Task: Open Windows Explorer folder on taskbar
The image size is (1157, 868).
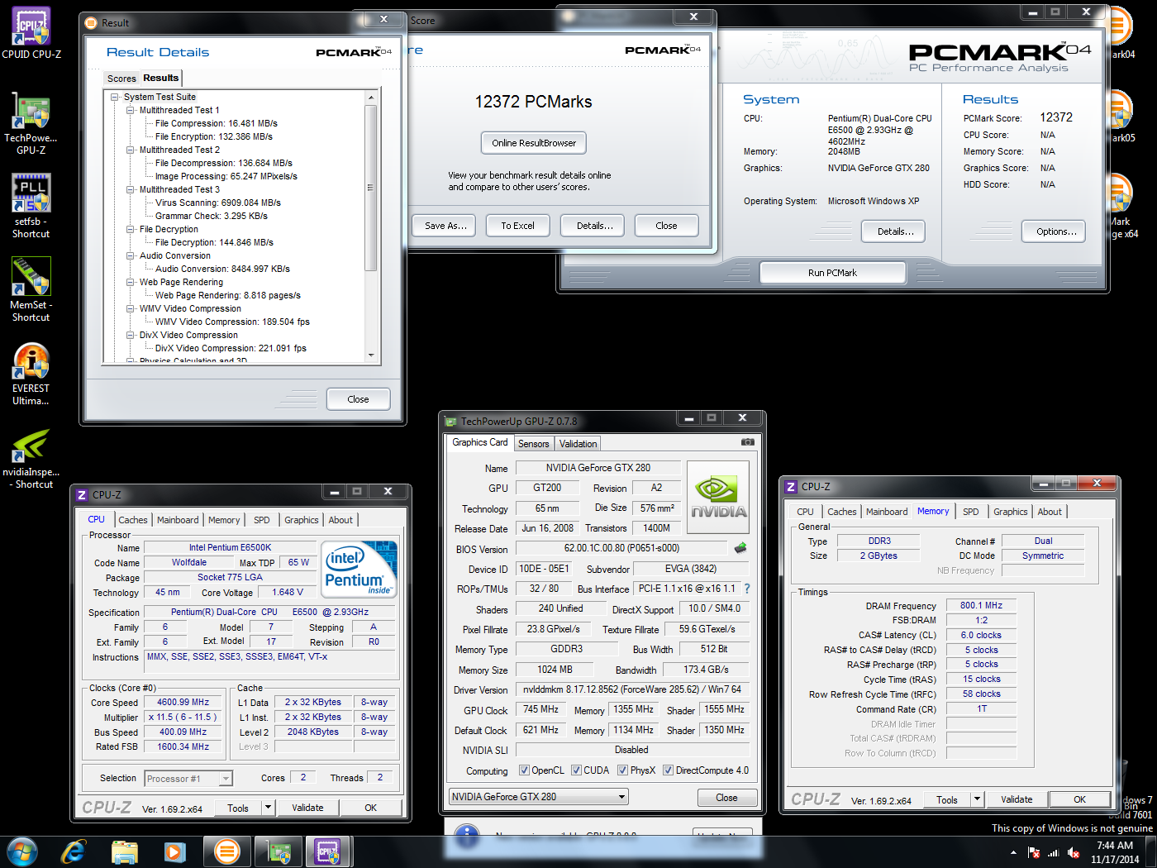Action: tap(125, 851)
